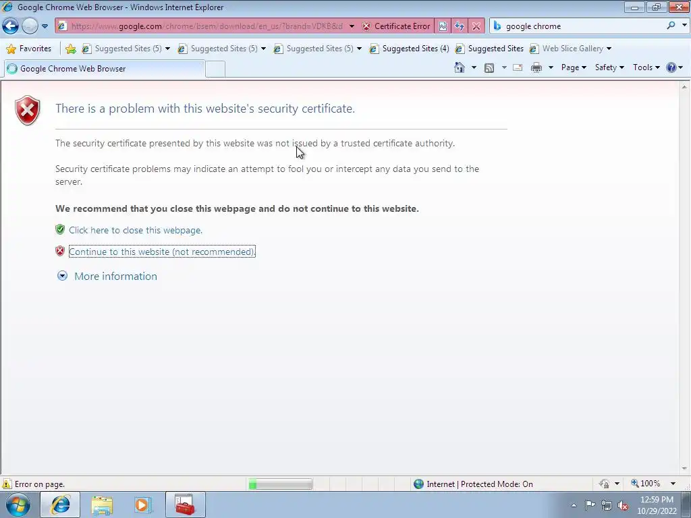The width and height of the screenshot is (691, 518).
Task: Open the Favorites center button
Action: click(29, 49)
